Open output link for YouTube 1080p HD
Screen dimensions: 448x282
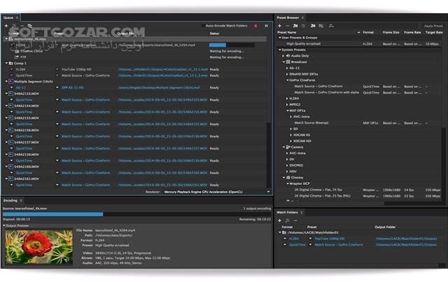163,69
